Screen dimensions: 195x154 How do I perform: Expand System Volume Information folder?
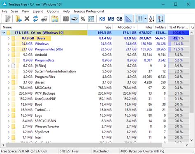point(9,71)
